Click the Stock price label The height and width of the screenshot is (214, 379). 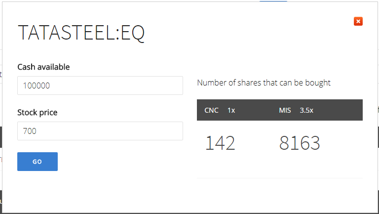[38, 112]
